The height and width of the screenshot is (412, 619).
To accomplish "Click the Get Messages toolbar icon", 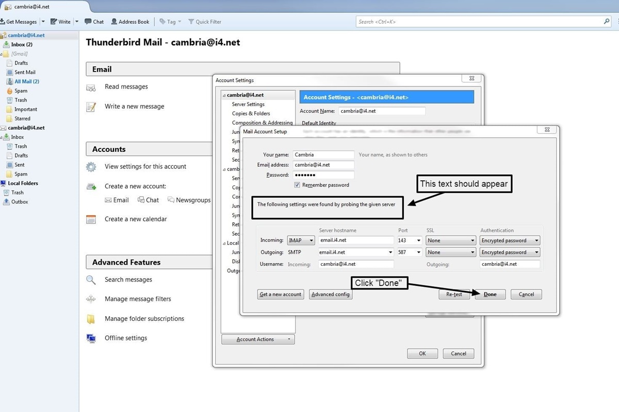I will (3, 22).
